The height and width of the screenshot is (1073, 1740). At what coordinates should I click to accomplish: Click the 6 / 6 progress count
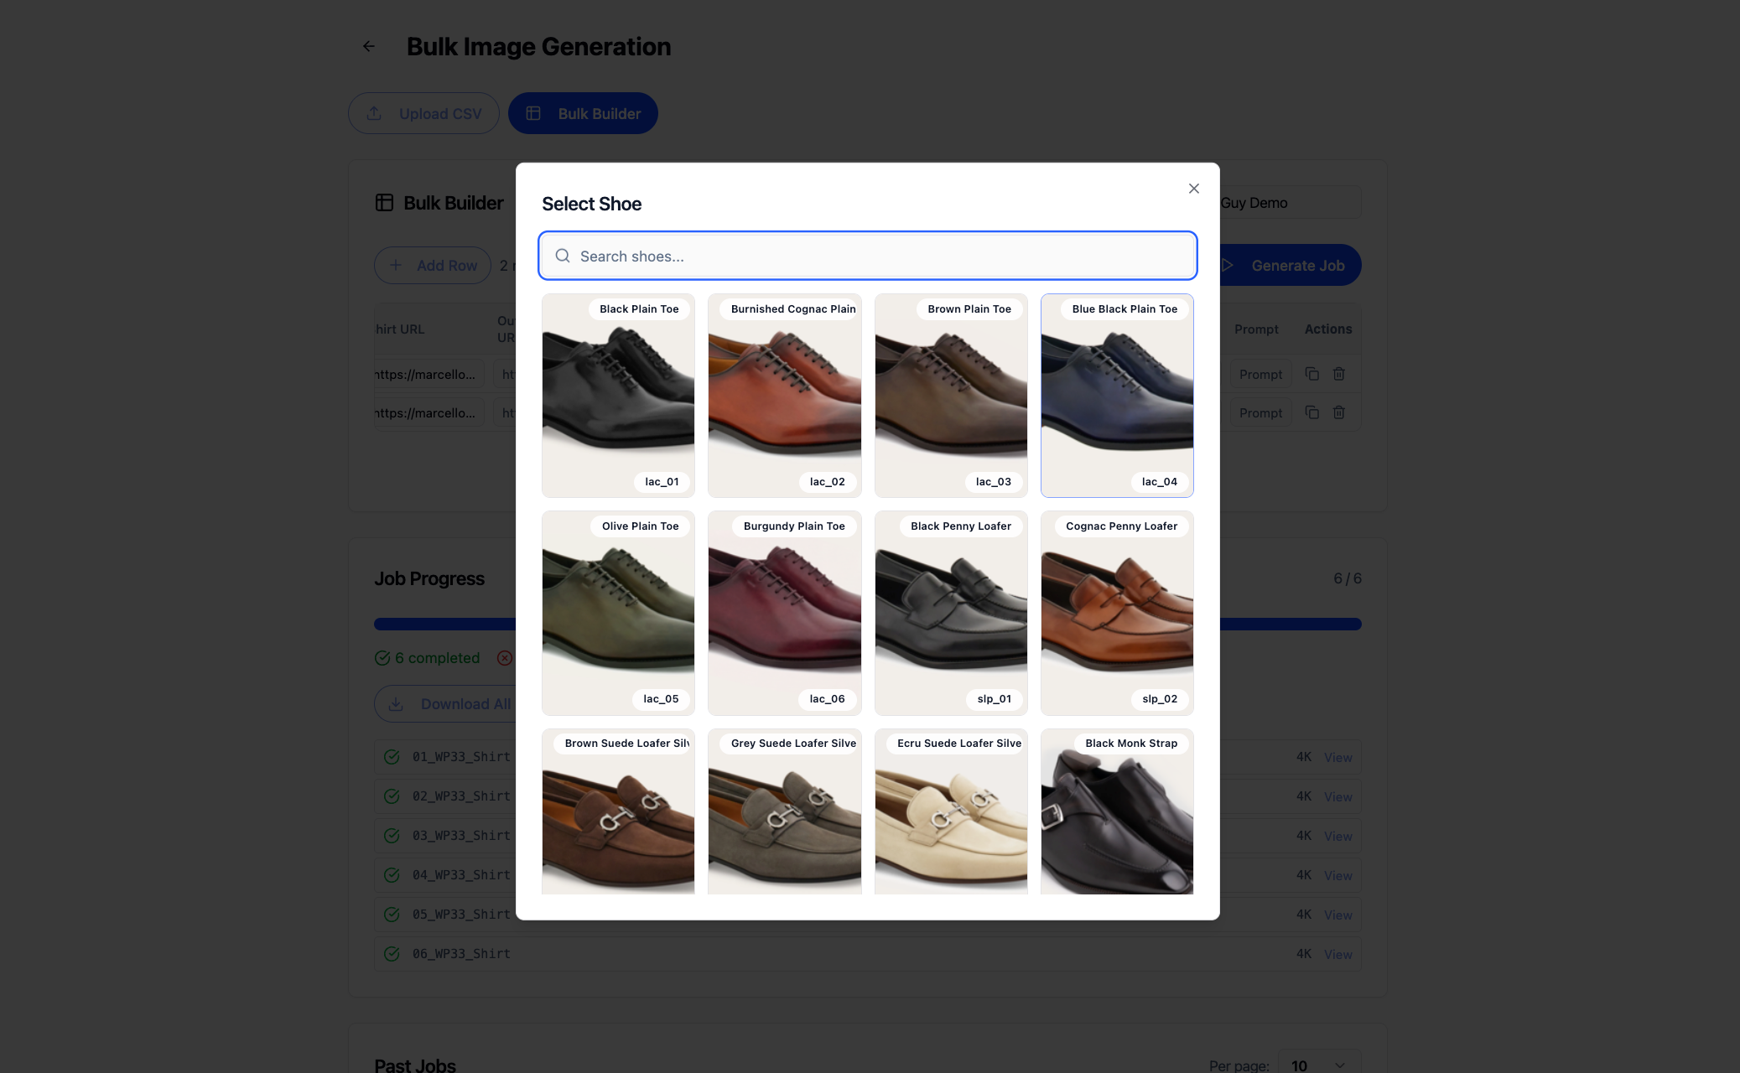1348,578
